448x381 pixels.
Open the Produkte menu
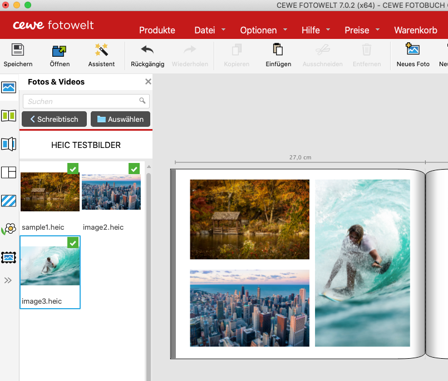[x=157, y=30]
